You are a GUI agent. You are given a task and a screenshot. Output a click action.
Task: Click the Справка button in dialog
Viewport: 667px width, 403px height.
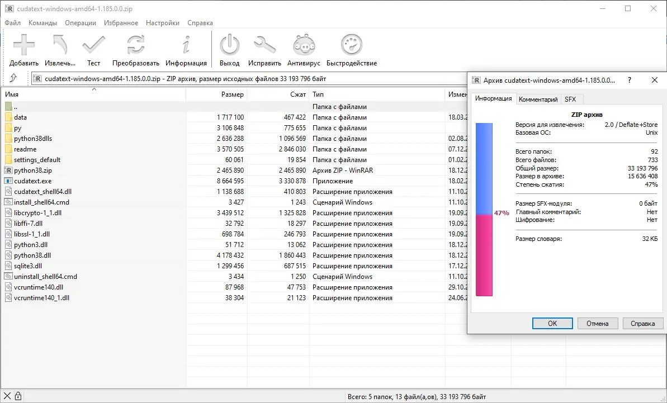tap(642, 324)
